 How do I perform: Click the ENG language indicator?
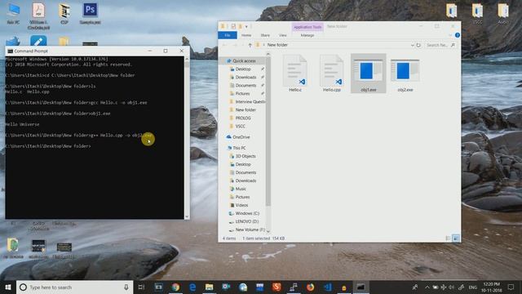coord(473,287)
